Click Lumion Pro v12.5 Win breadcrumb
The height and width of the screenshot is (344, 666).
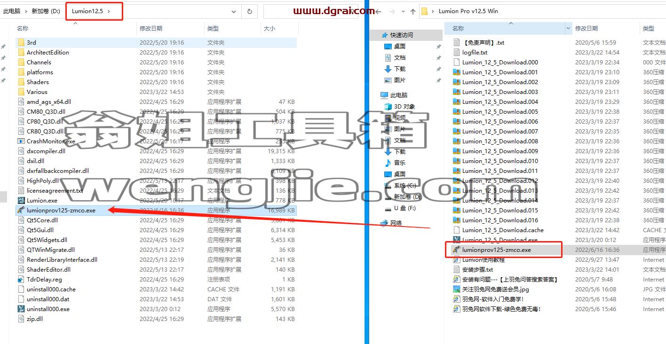(x=468, y=11)
